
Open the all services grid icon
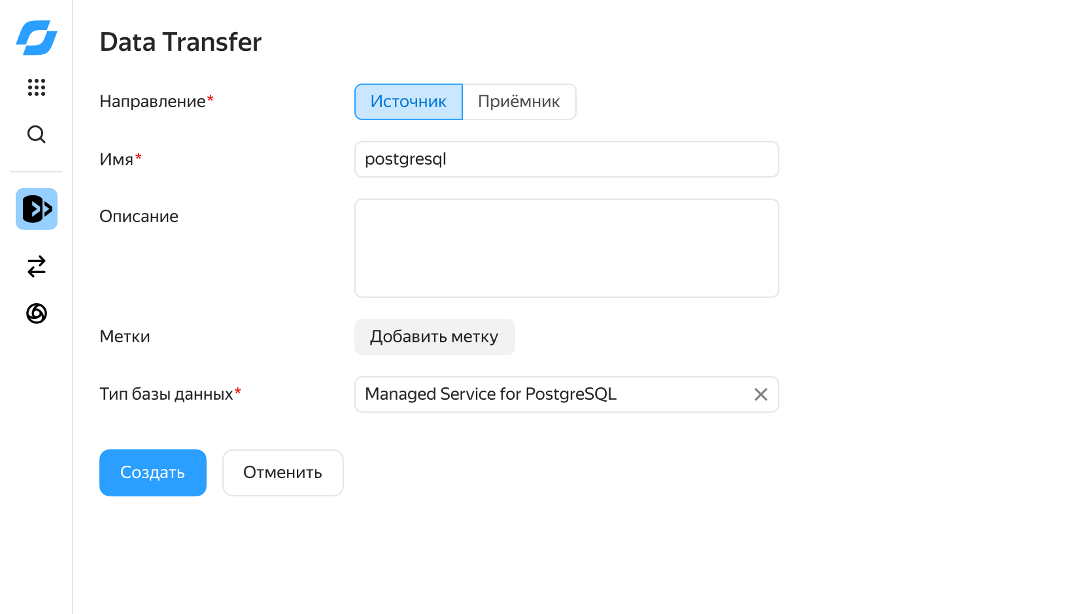point(37,88)
